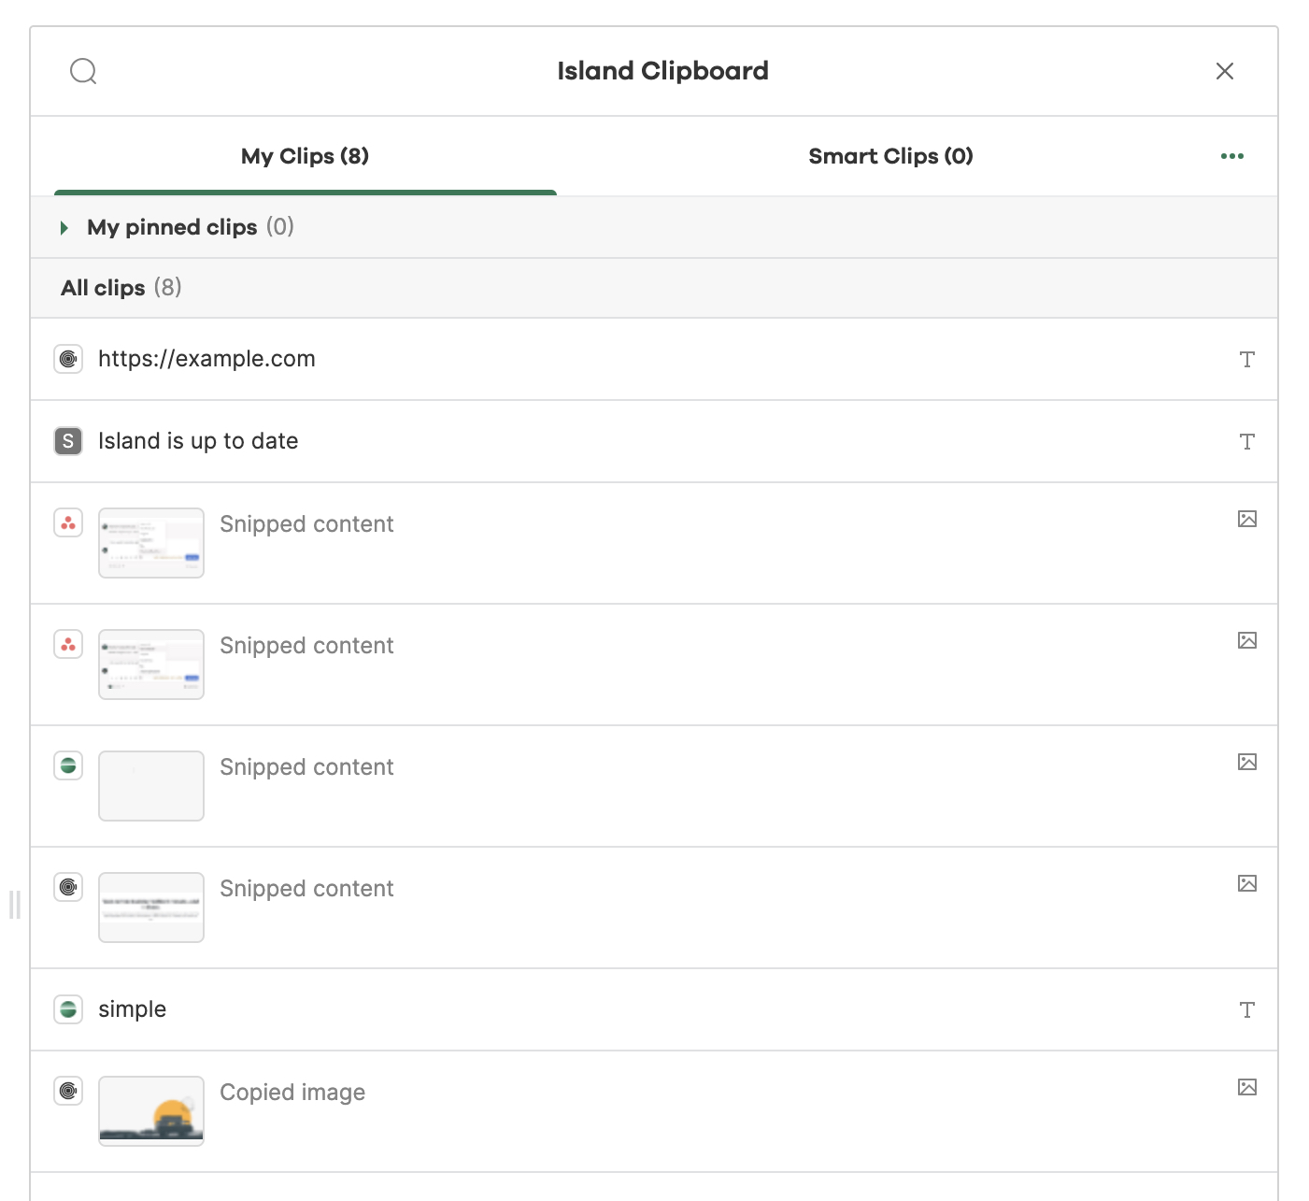Click the left edge panel resize handle

[15, 905]
